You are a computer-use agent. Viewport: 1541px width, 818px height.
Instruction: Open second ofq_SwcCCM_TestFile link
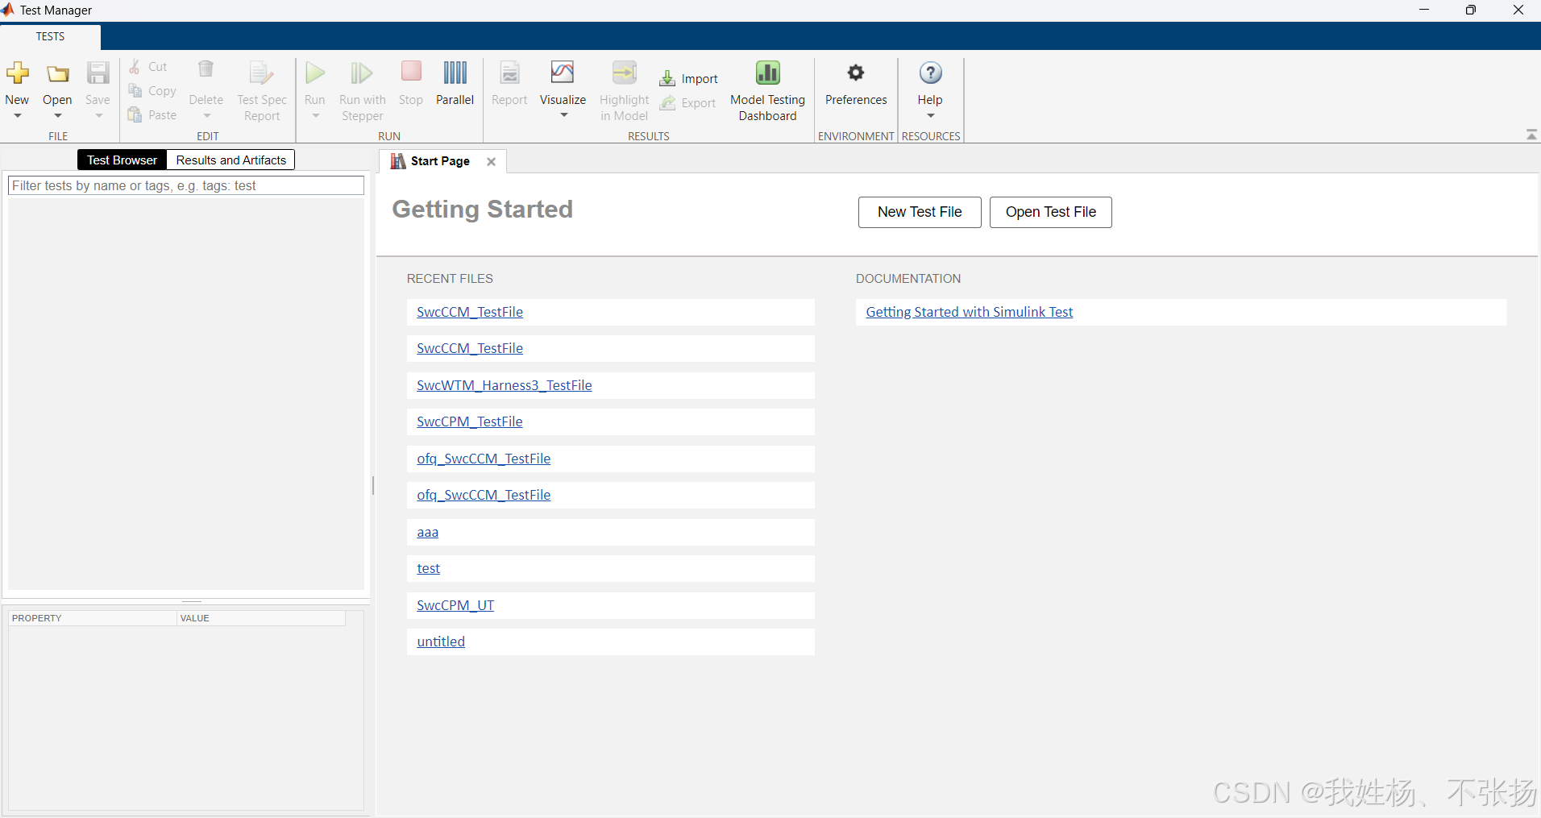click(x=484, y=495)
